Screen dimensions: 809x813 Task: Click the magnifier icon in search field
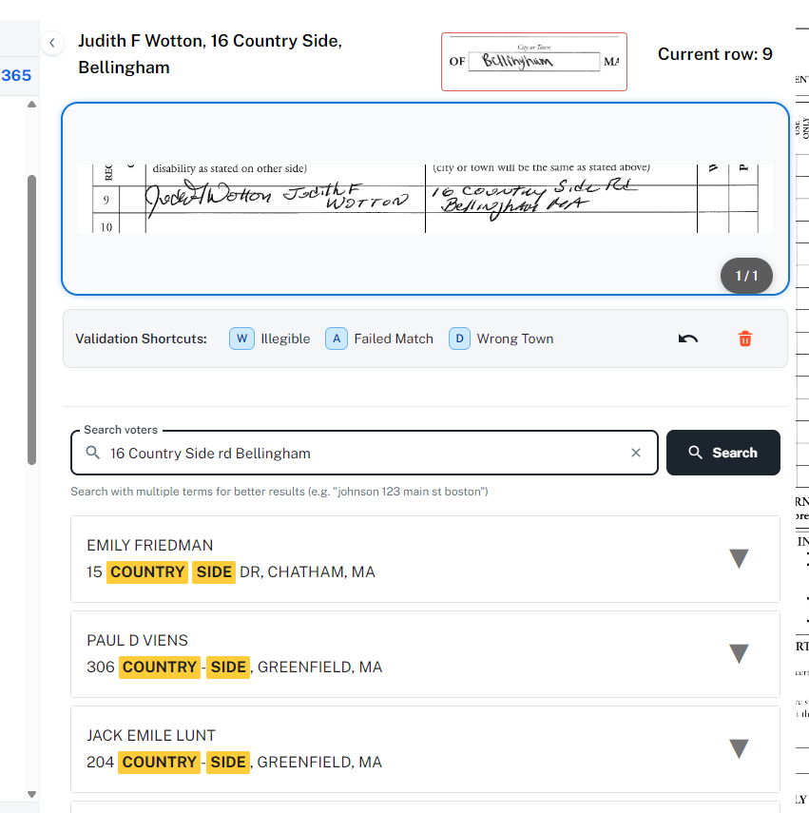(x=93, y=453)
